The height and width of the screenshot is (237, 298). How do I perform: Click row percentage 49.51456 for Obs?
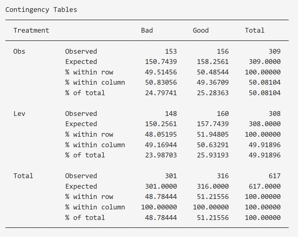coord(161,72)
